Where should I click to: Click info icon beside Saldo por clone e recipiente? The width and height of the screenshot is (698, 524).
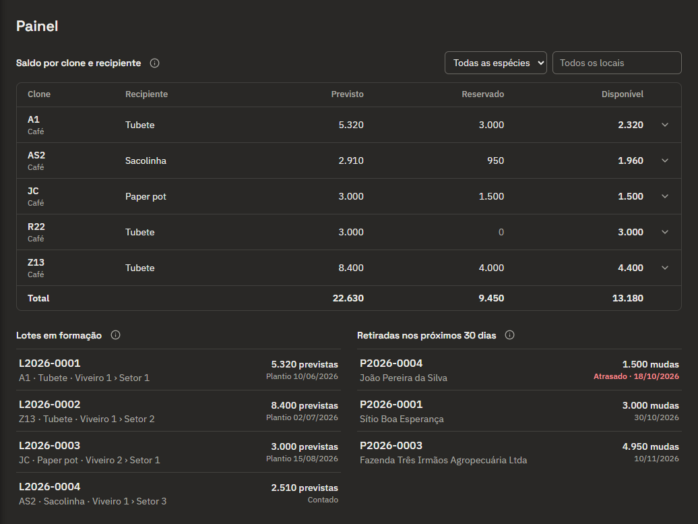click(154, 63)
